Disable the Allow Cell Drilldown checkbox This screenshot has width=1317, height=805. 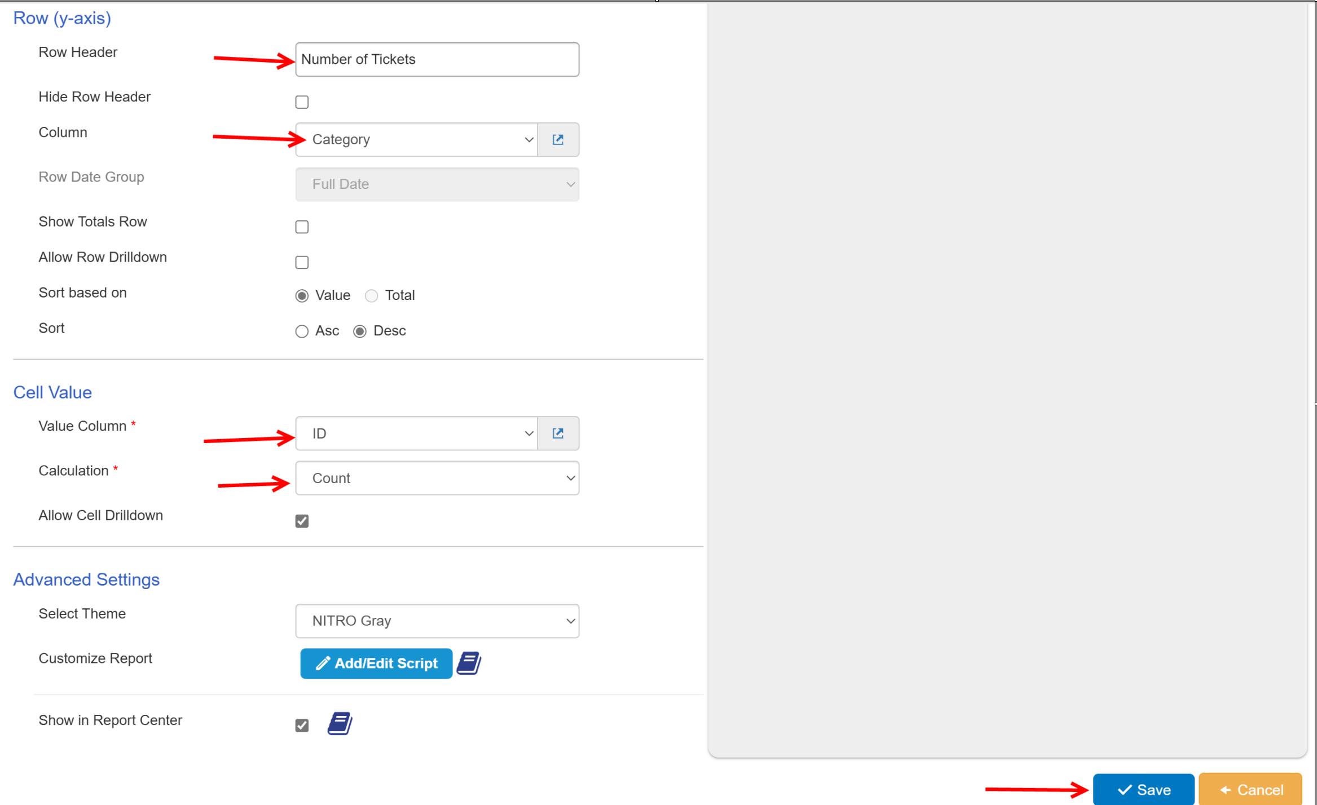click(303, 520)
